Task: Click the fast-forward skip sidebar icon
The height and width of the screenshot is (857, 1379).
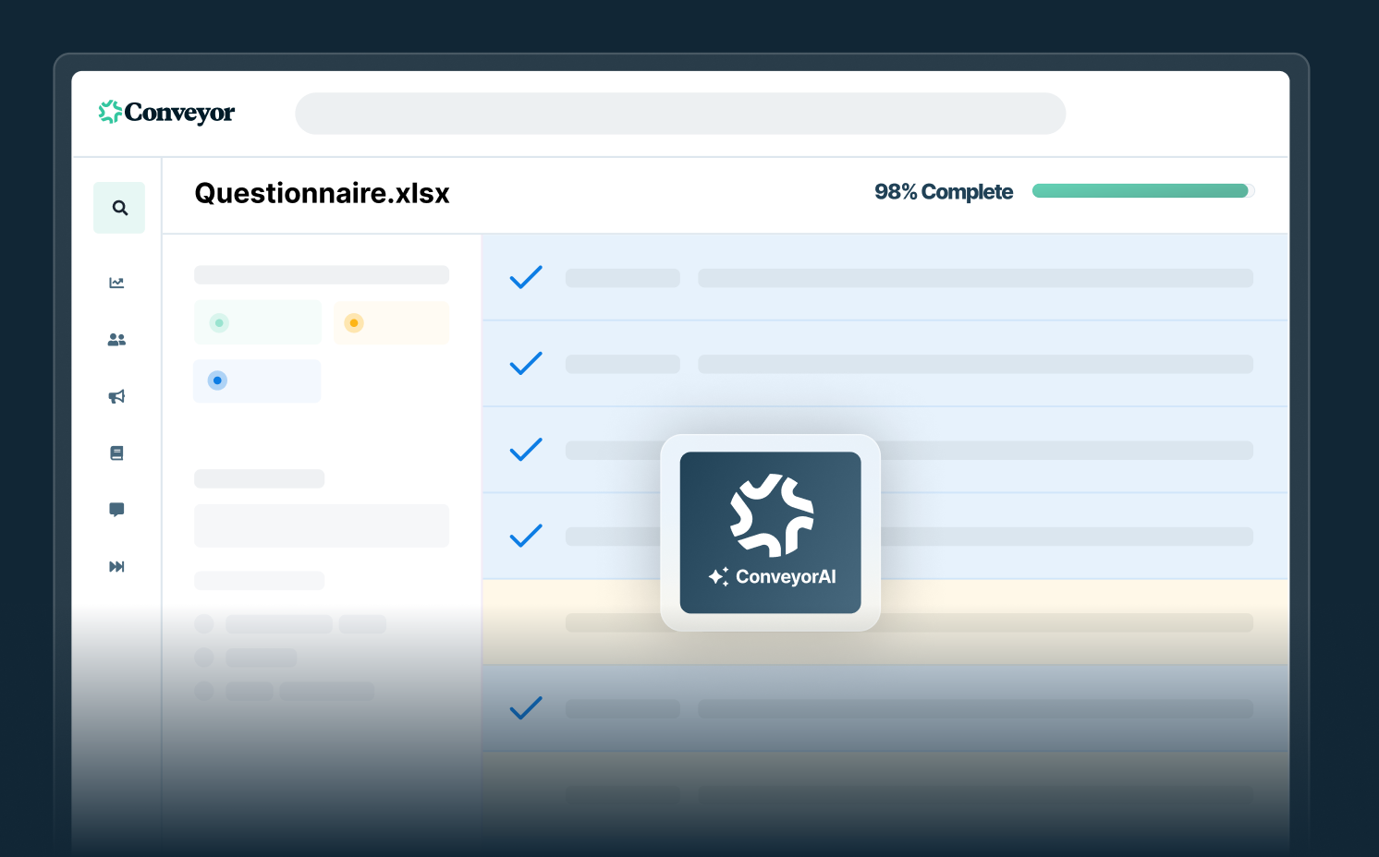Action: point(116,566)
